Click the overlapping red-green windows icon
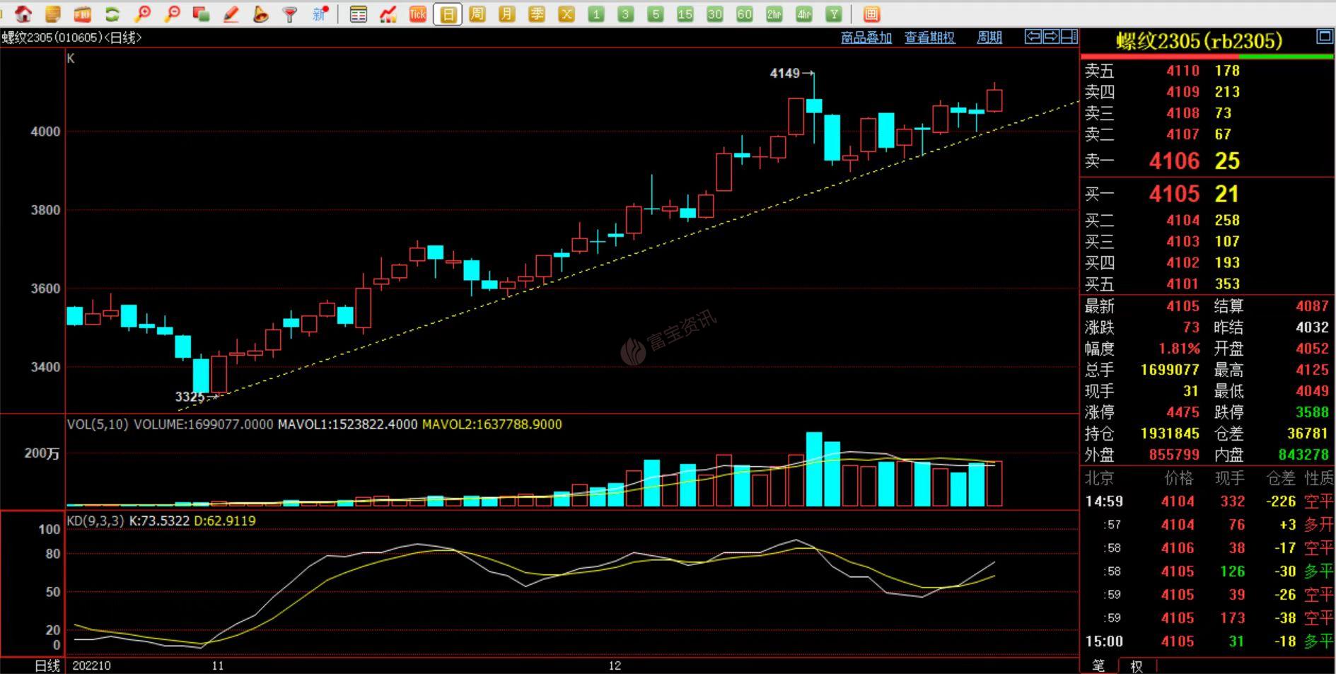The width and height of the screenshot is (1336, 674). [202, 13]
